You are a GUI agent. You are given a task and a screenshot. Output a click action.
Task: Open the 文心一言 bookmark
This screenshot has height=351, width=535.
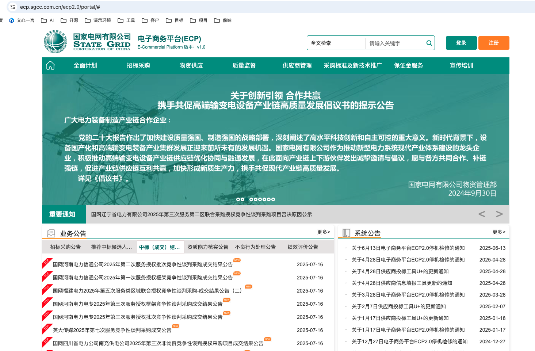click(22, 20)
